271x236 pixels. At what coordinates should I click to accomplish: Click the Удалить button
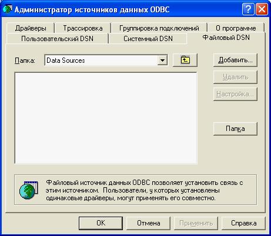235,77
